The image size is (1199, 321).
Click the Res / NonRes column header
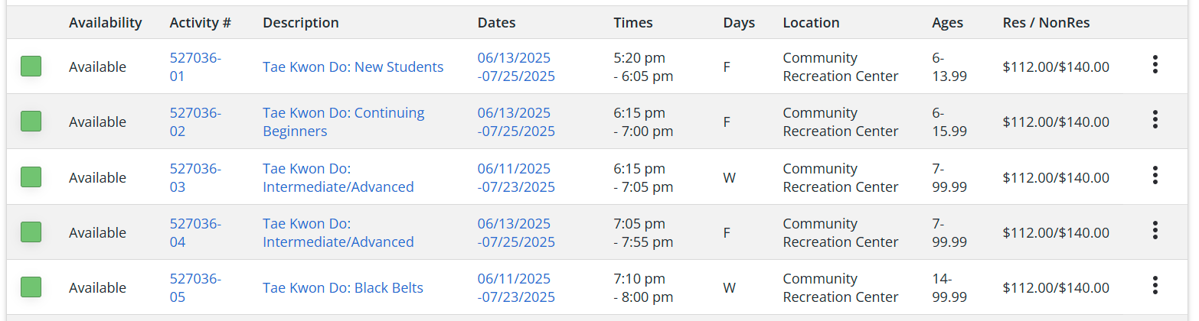(1046, 23)
